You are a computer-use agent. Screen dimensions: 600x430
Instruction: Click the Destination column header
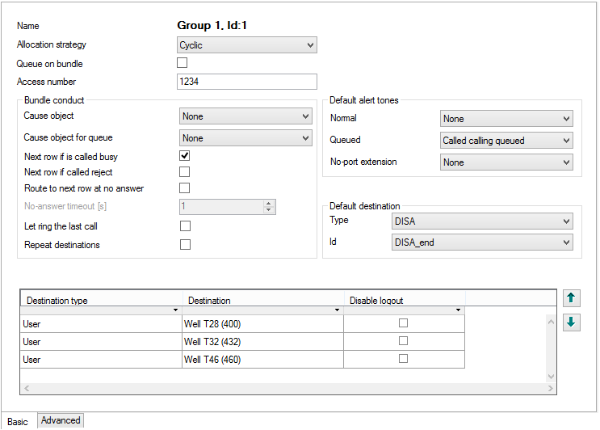(x=263, y=300)
